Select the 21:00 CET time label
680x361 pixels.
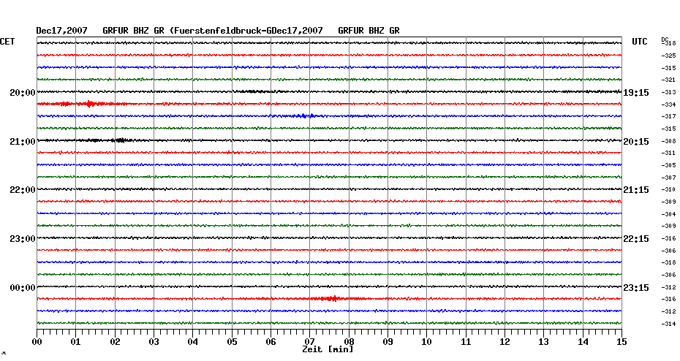(x=23, y=142)
